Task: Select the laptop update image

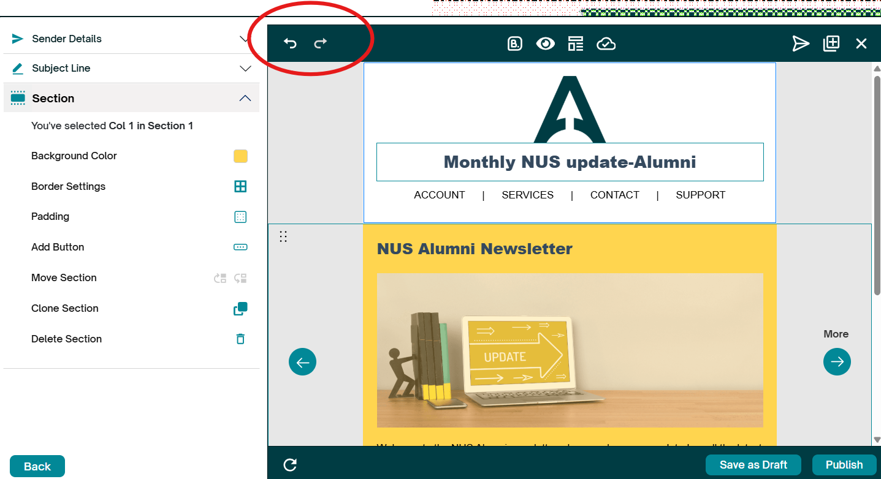Action: (570, 350)
